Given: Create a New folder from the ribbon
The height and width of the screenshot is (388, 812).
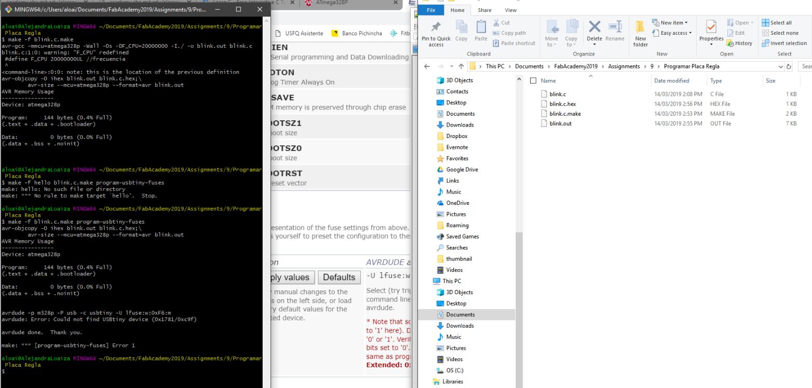Looking at the screenshot, I should pos(641,33).
